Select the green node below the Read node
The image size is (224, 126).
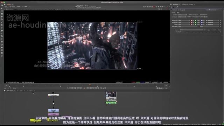[111, 103]
